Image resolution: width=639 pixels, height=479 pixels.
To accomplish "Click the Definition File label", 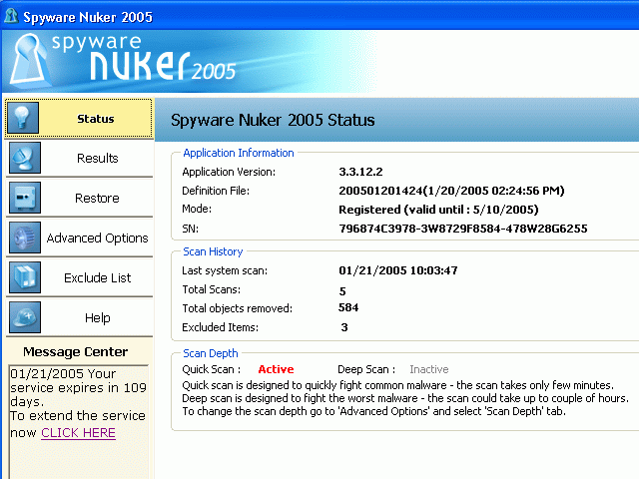I will 216,191.
